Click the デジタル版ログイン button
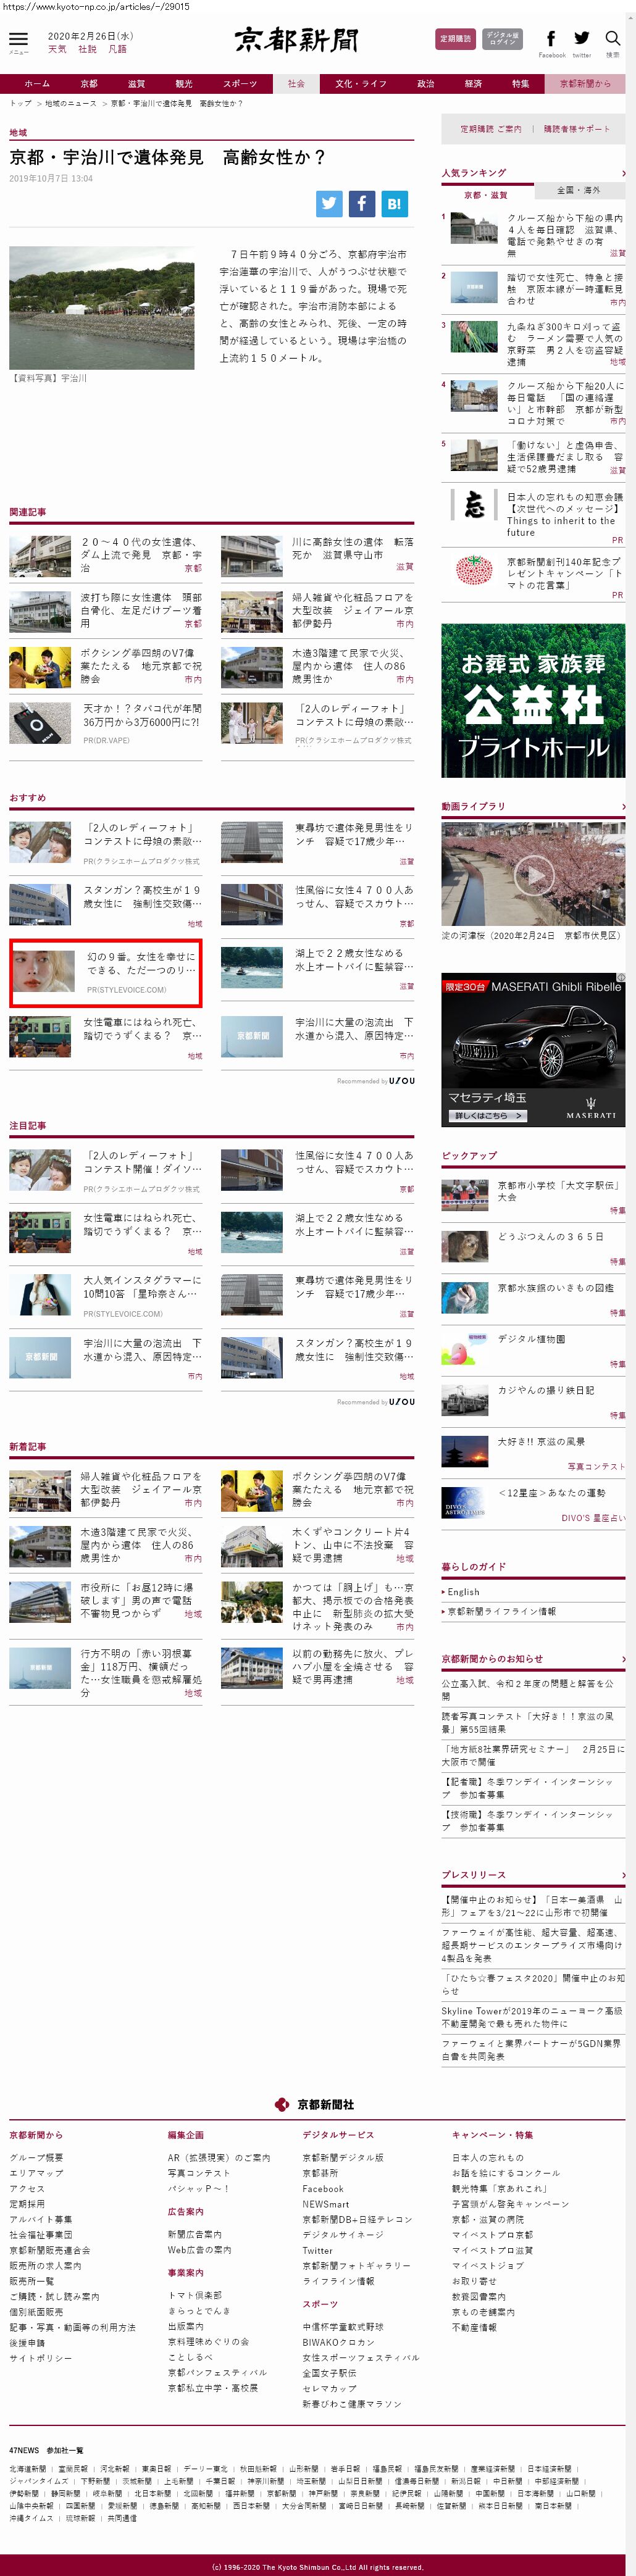 [x=502, y=39]
